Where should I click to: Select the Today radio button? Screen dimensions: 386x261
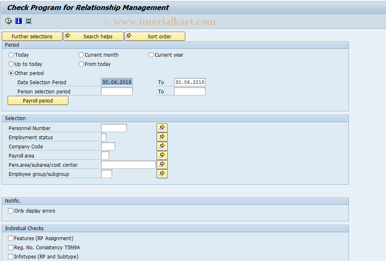10,55
